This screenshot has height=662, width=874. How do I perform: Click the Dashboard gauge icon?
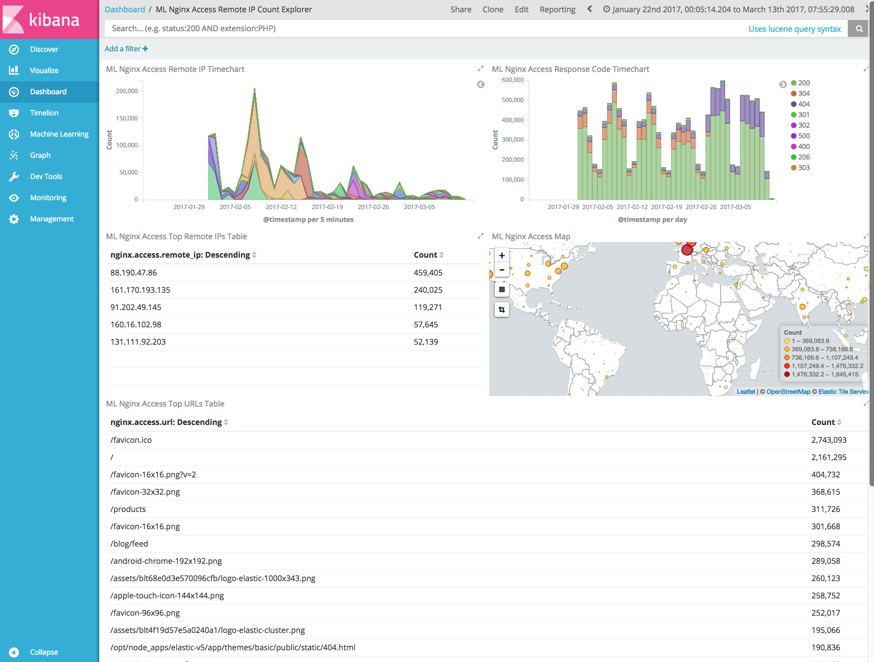click(14, 92)
